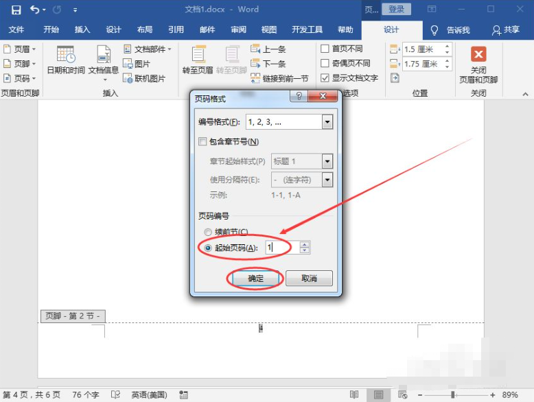Click the 起始页码 number input field
Viewport: 534px width, 402px height.
point(283,248)
